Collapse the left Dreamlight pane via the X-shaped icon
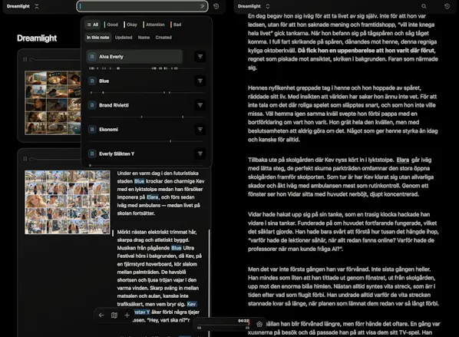The height and width of the screenshot is (337, 459). 37,6
